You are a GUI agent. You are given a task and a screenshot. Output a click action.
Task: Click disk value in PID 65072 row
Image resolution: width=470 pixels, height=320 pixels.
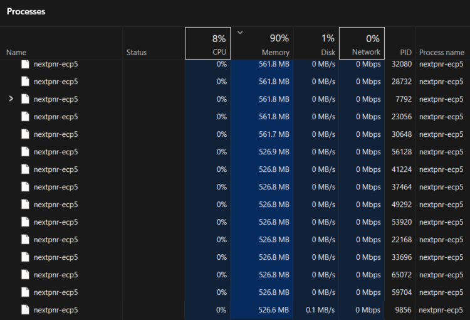tap(323, 274)
